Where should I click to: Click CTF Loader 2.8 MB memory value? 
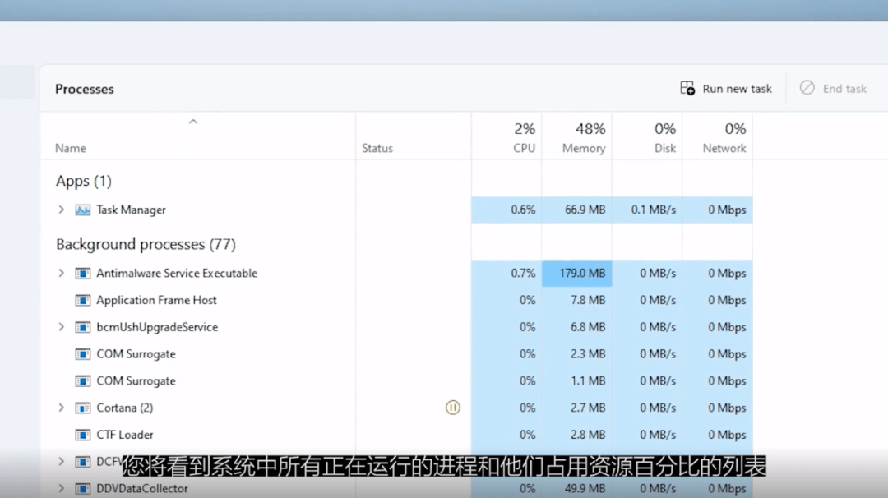(588, 435)
